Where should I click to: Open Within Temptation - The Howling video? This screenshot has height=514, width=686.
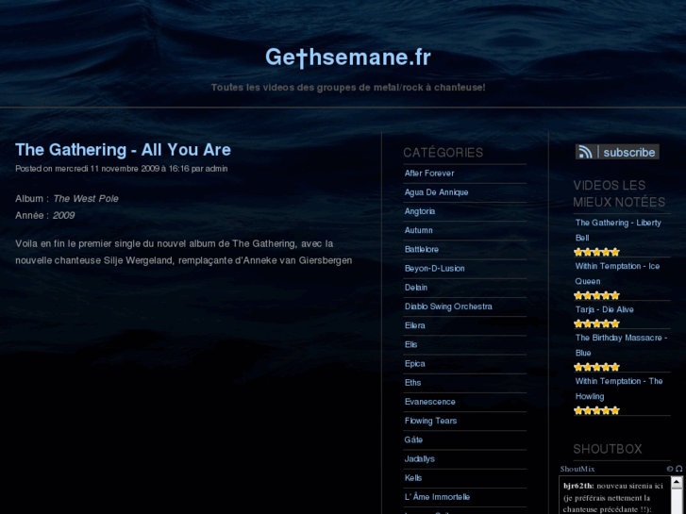(619, 389)
